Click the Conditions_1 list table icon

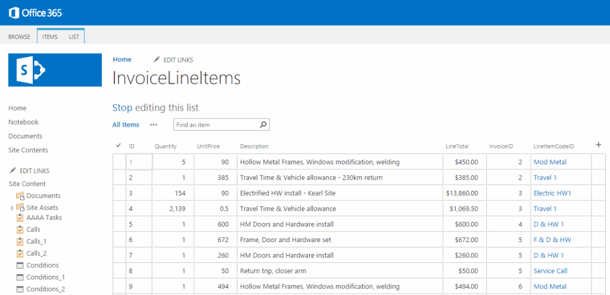pos(20,278)
